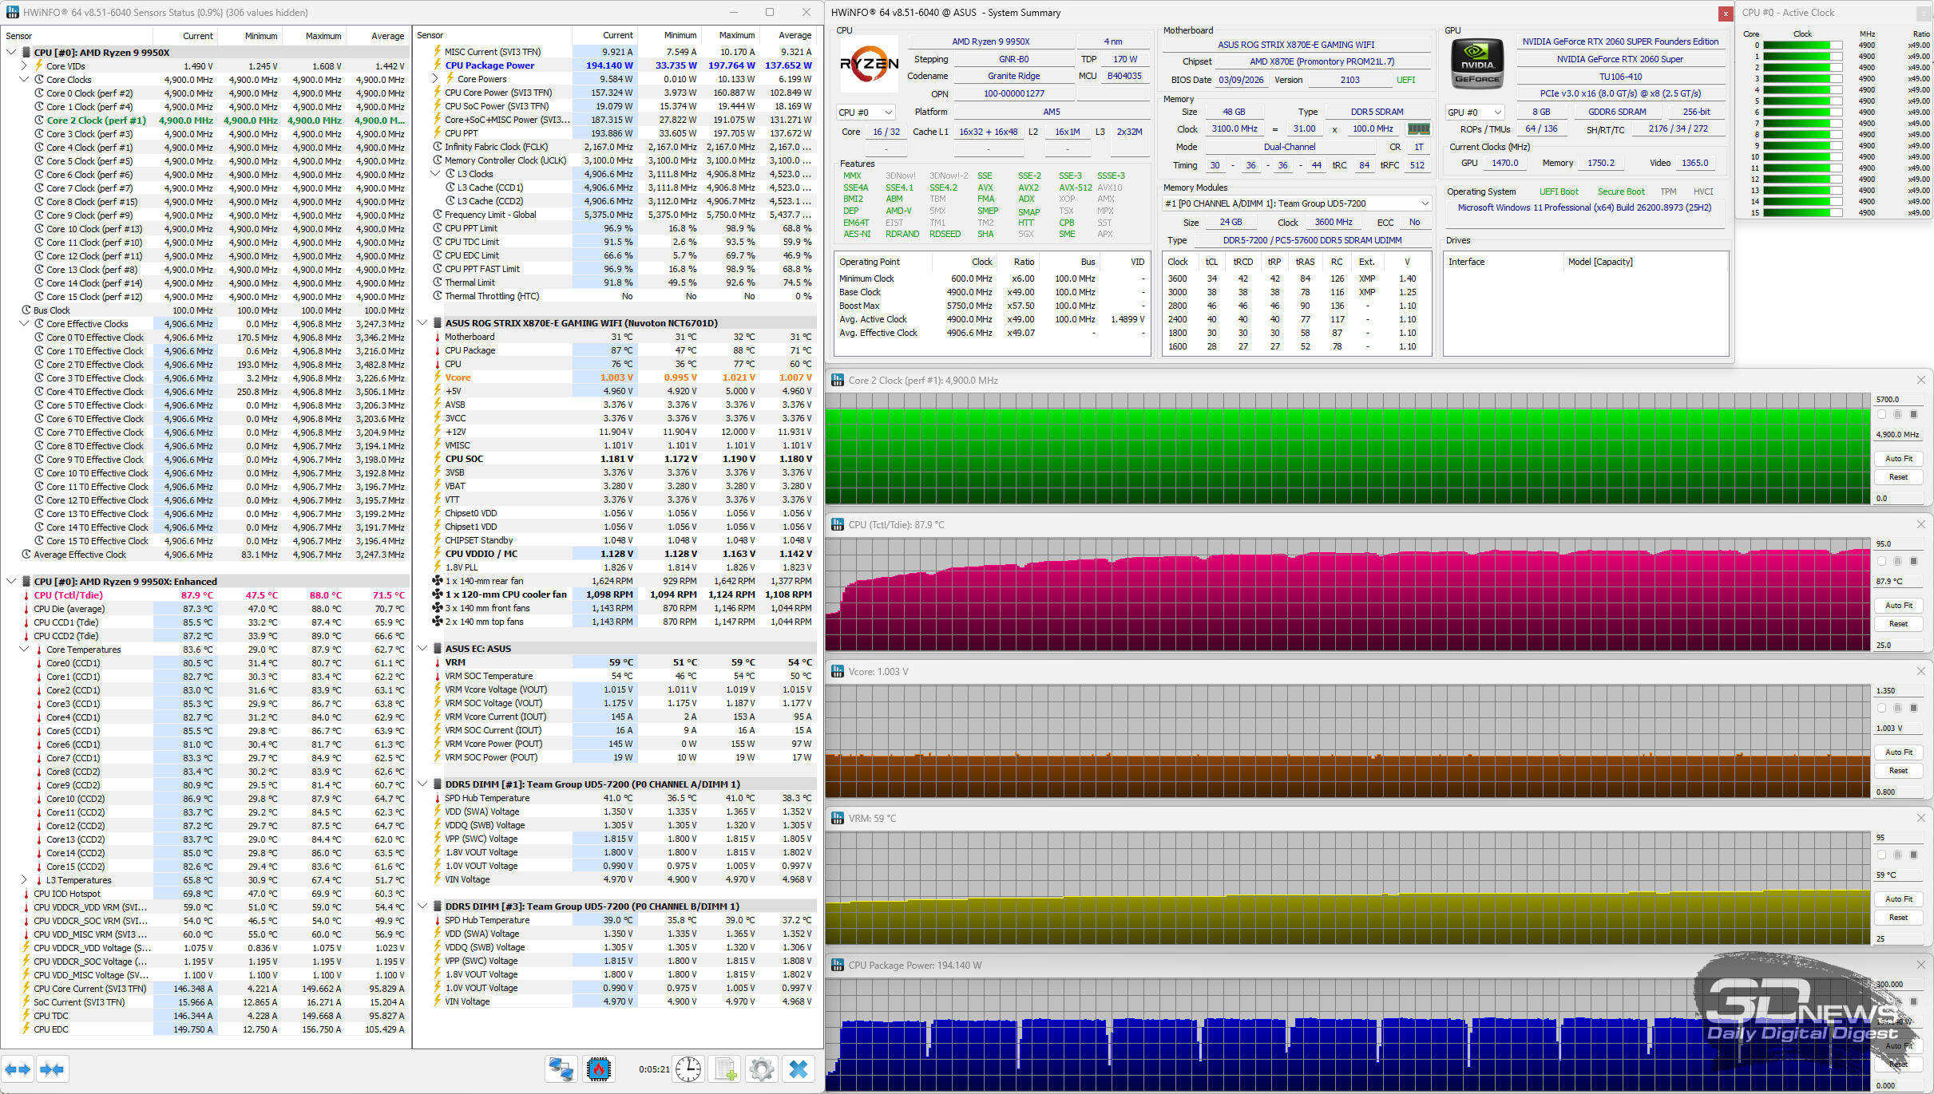Screen dimensions: 1934x1094
Task: Click the chip icon beside ASUS EC: ASUS
Action: coord(438,649)
